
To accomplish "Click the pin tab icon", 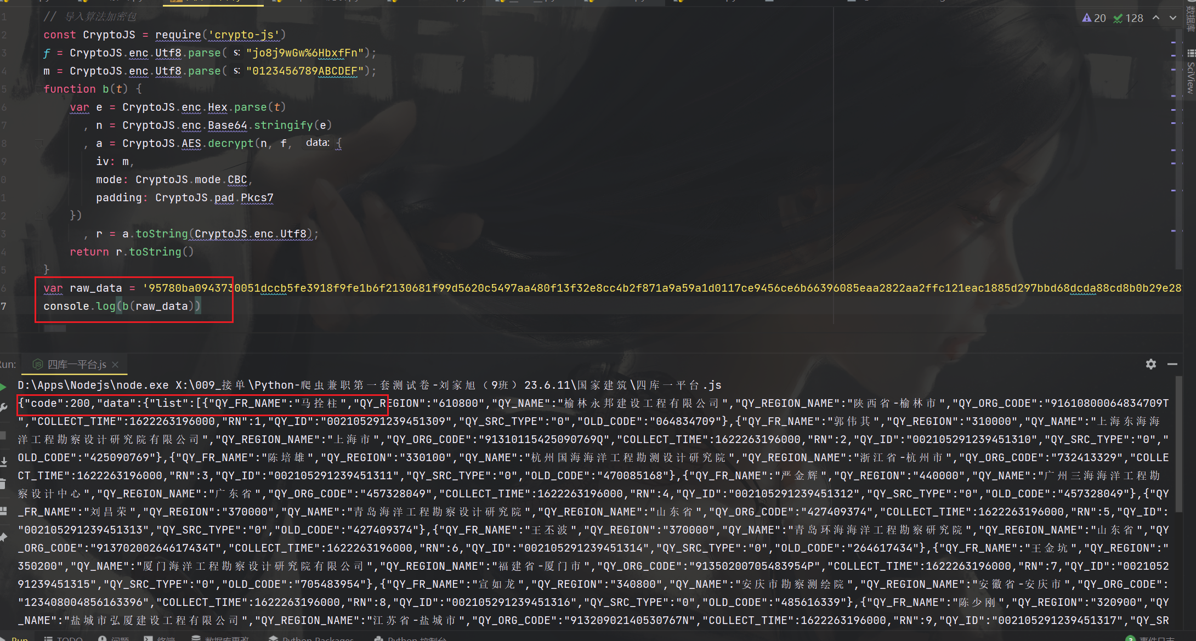I will coord(3,537).
